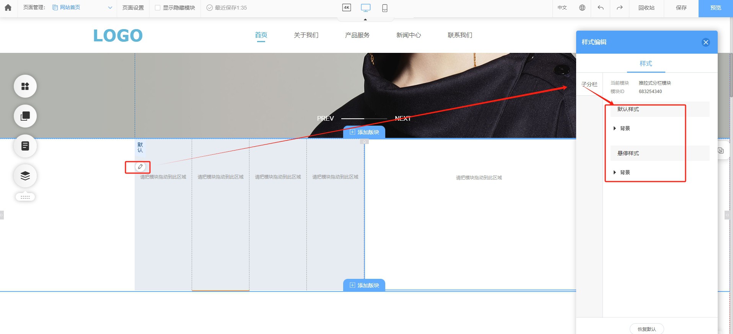Click 推拉式分栏模块 module name

pos(655,83)
